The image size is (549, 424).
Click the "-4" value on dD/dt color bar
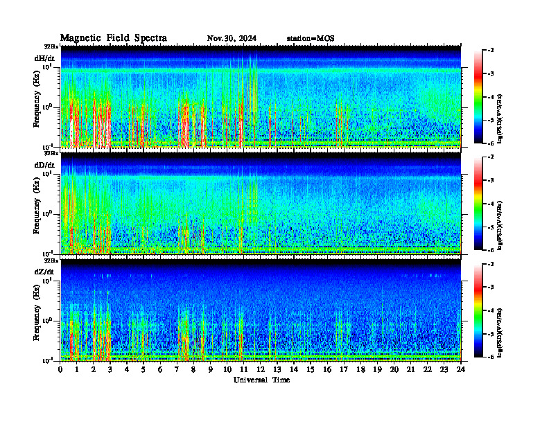[491, 204]
